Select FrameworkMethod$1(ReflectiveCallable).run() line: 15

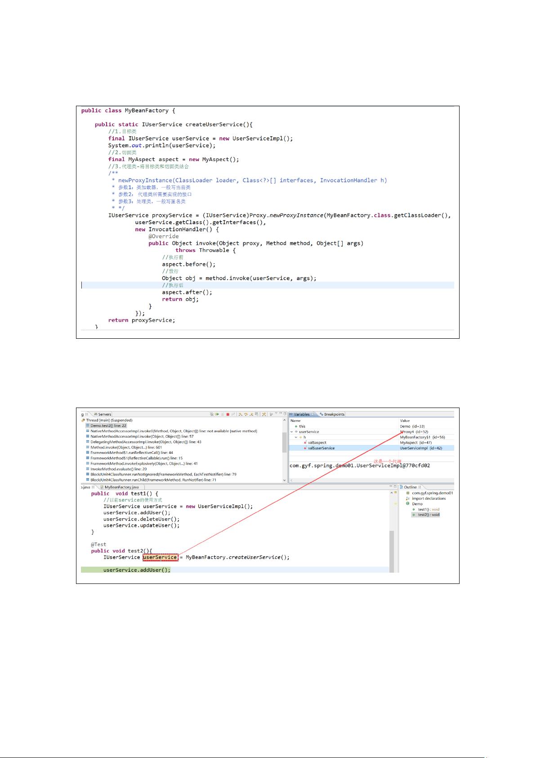tap(134, 458)
